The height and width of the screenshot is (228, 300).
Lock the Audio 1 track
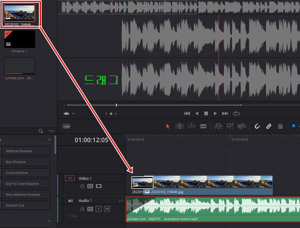[x=82, y=209]
